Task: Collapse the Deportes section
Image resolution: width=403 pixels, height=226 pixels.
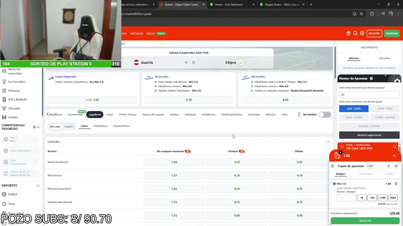Action: click(x=38, y=186)
